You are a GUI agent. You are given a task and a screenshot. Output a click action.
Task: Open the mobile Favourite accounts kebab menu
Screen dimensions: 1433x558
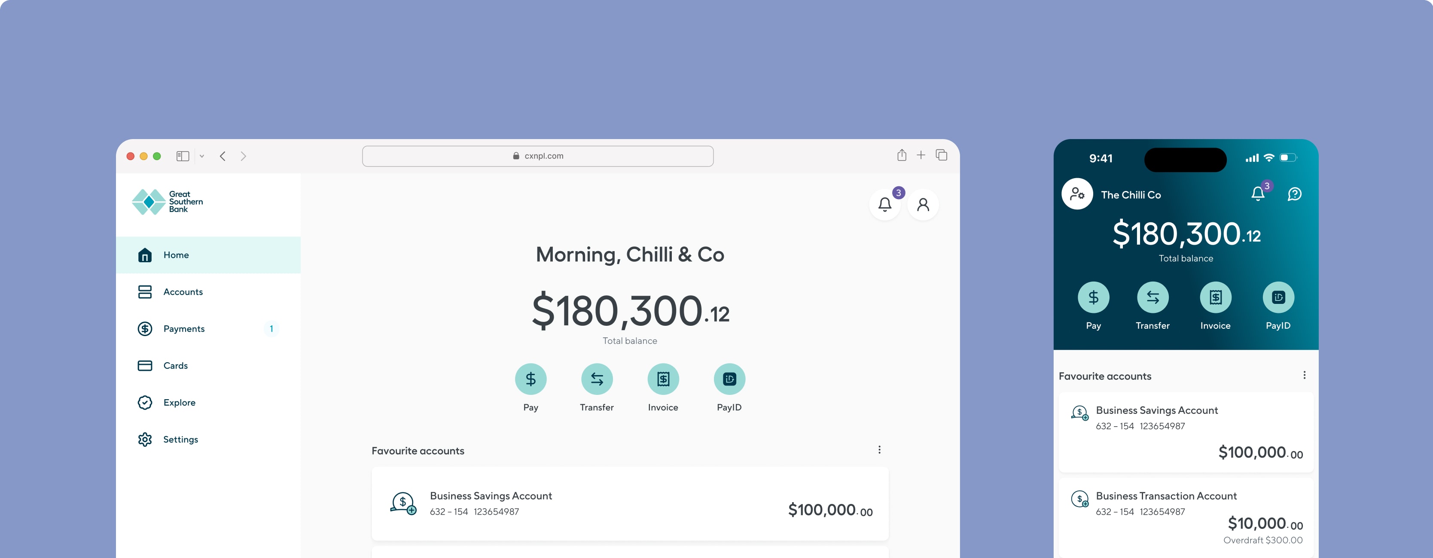(1304, 375)
